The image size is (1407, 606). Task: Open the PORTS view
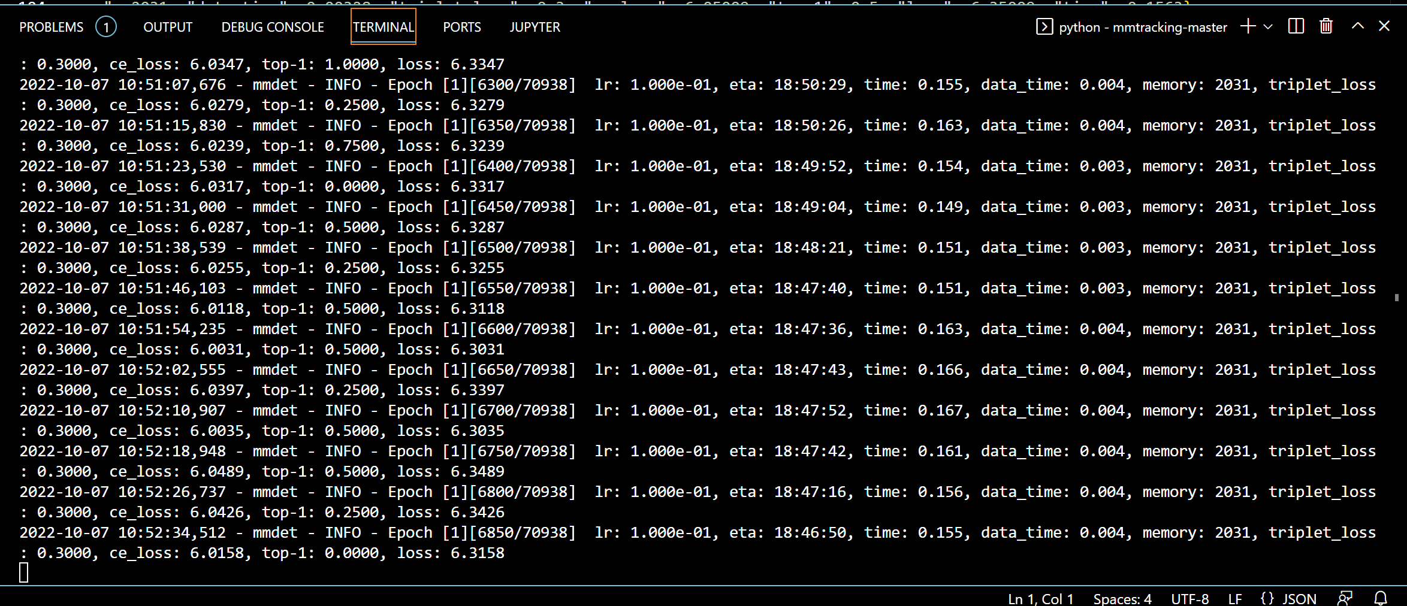[x=461, y=26]
